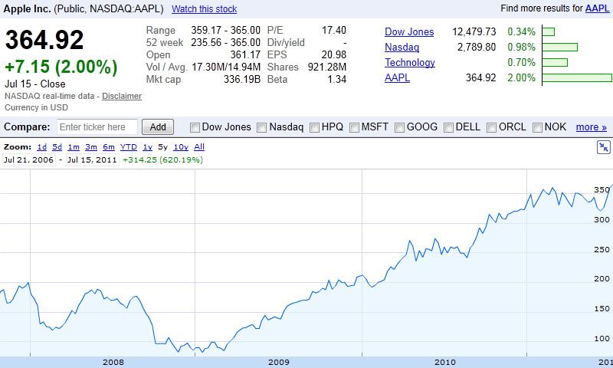
Task: Click the Open price 361.17
Action: (245, 54)
